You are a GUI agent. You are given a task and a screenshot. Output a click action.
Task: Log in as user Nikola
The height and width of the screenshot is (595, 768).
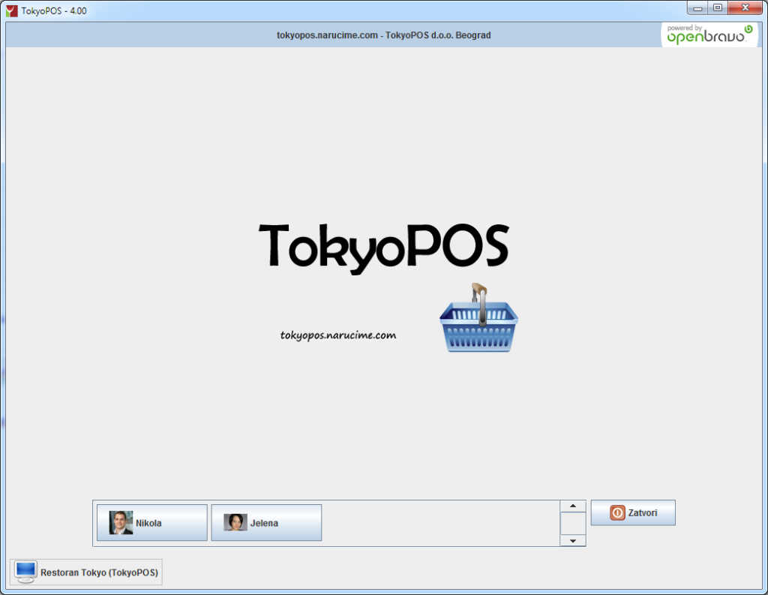151,522
